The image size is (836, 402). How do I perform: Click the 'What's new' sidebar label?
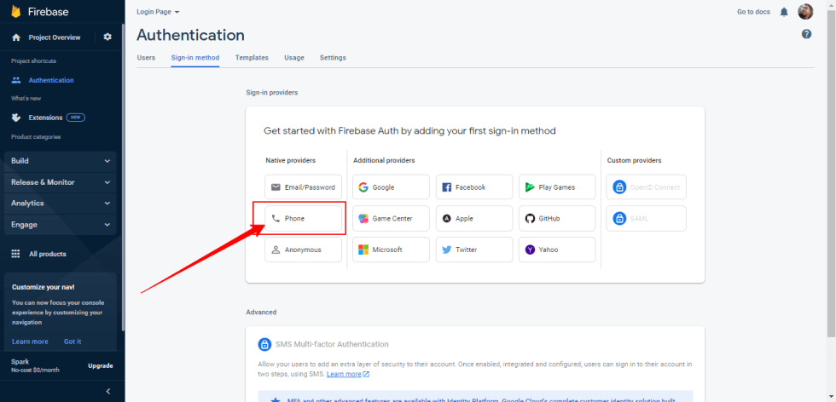tap(26, 99)
